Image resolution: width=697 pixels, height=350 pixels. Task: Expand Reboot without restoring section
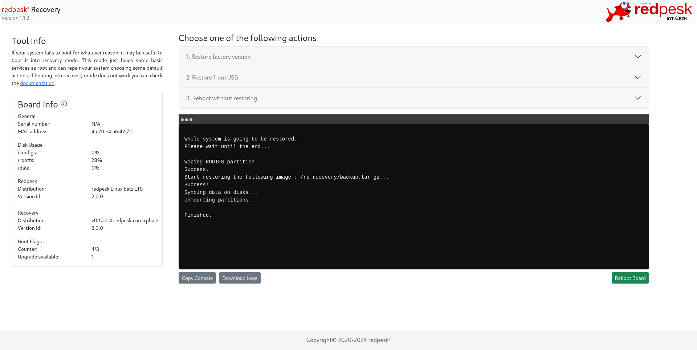tap(413, 98)
